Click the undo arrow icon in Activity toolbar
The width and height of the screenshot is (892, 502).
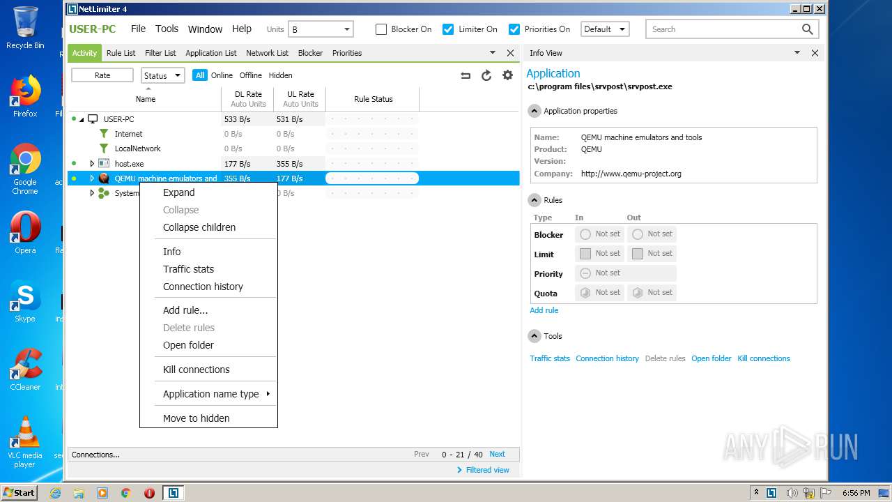coord(466,75)
